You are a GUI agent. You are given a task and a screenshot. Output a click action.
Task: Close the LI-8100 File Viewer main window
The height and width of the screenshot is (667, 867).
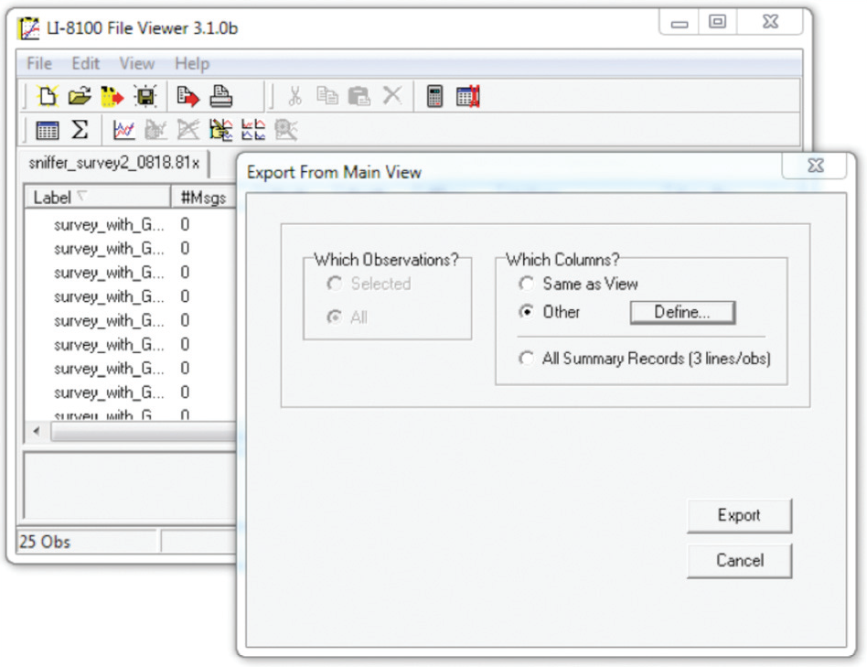770,22
